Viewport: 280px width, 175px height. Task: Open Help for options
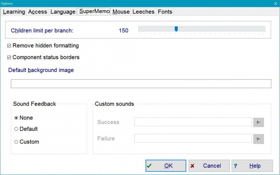(252, 166)
